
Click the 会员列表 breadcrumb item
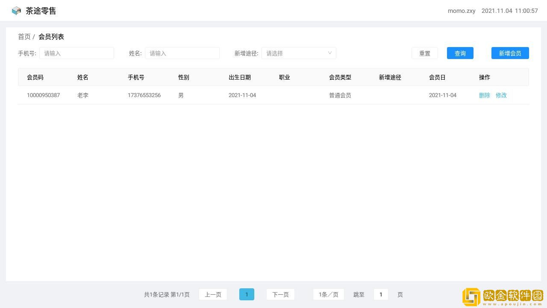coord(51,37)
